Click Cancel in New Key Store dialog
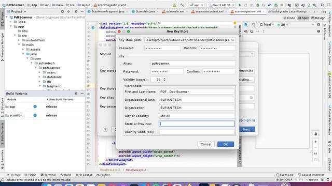Image resolution: width=332 pixels, height=186 pixels. (x=206, y=144)
